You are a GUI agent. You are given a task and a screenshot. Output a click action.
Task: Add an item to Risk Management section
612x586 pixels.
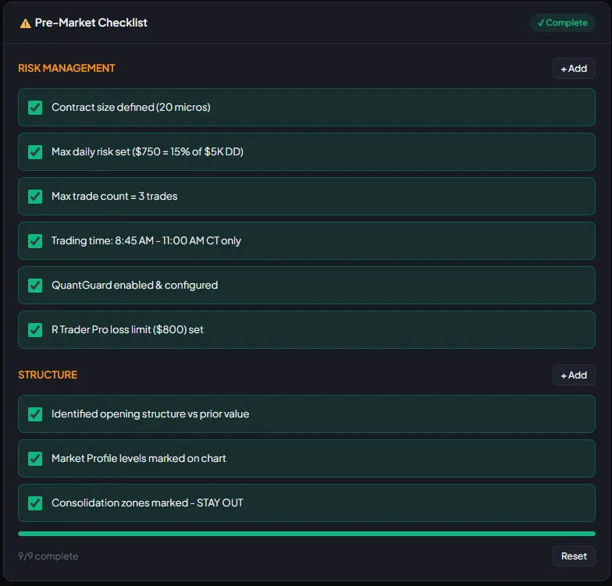[x=574, y=69]
